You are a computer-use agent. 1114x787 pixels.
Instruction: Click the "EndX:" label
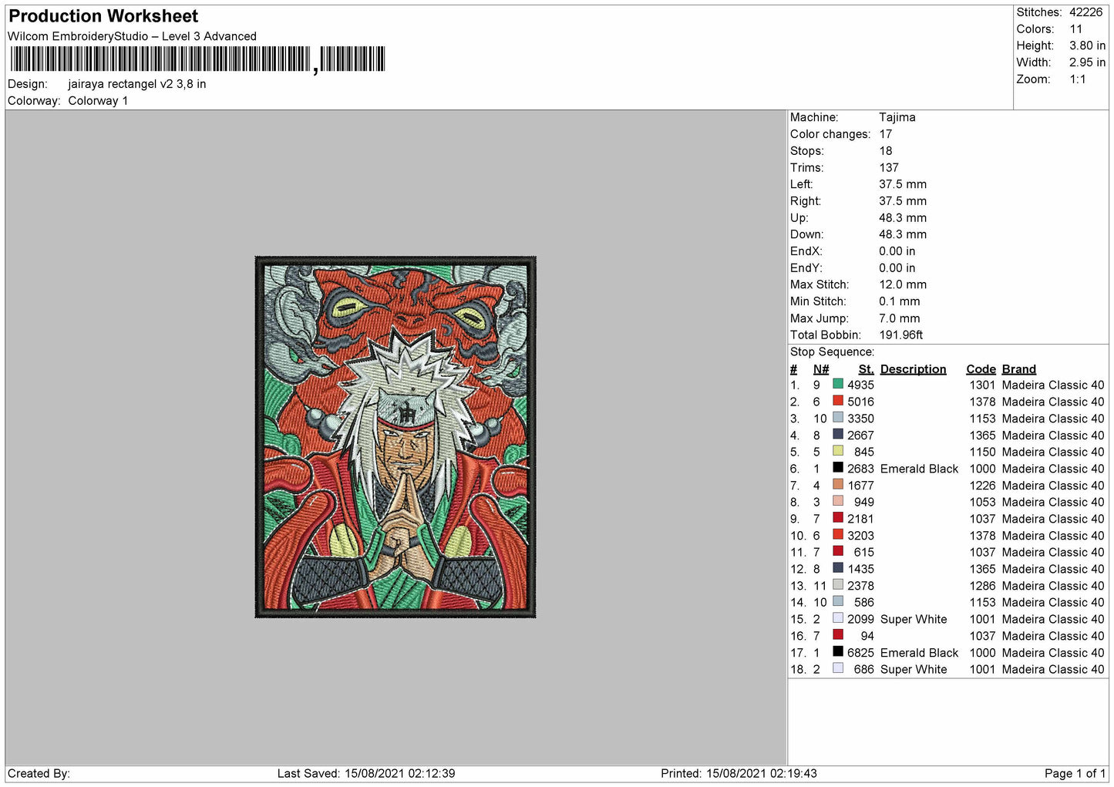pos(806,251)
